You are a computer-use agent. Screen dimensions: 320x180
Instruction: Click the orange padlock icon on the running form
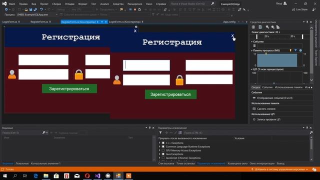point(179,80)
